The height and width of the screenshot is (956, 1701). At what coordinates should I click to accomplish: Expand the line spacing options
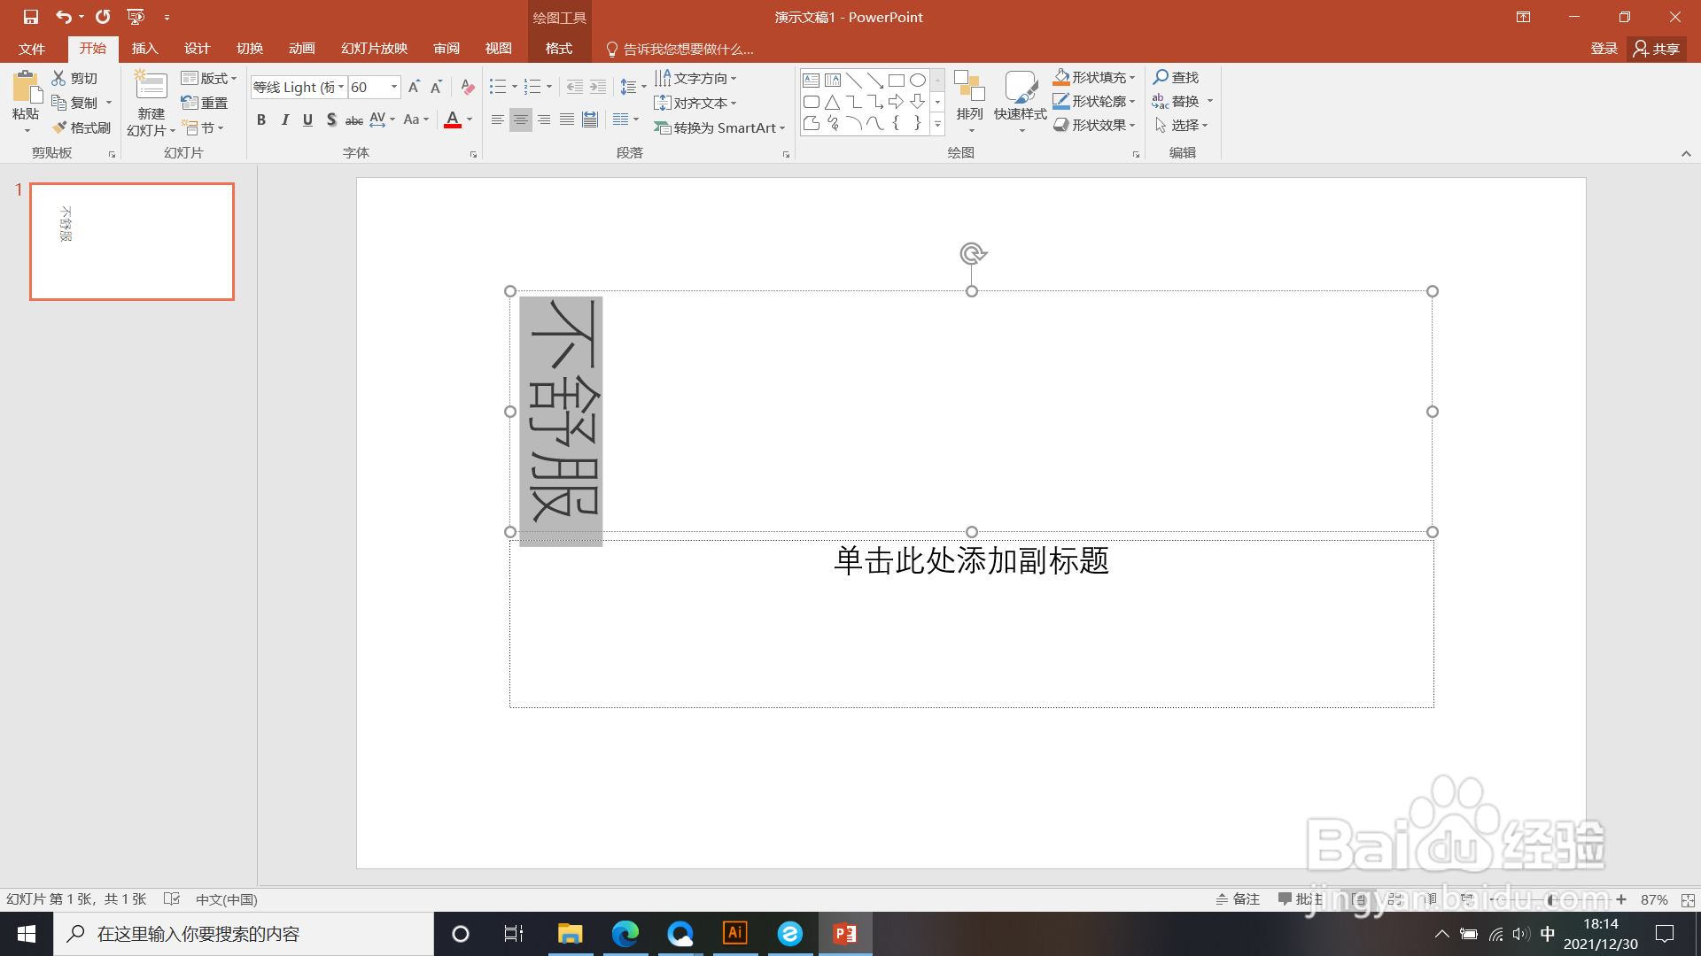633,87
